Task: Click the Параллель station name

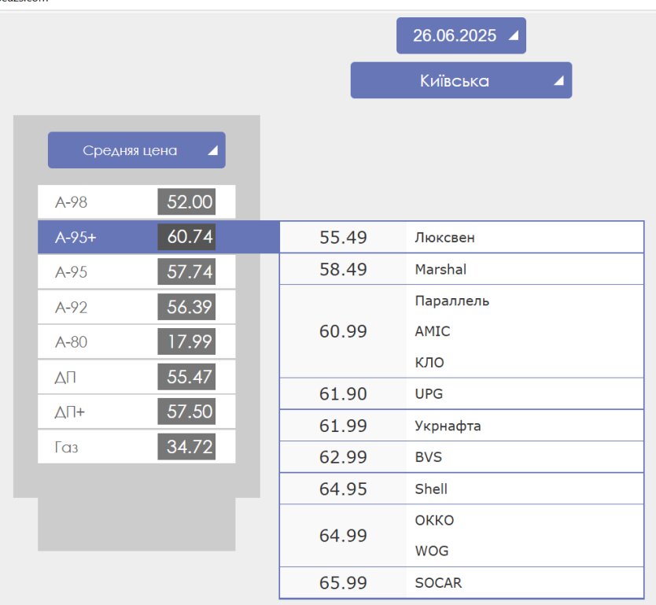Action: [x=451, y=301]
